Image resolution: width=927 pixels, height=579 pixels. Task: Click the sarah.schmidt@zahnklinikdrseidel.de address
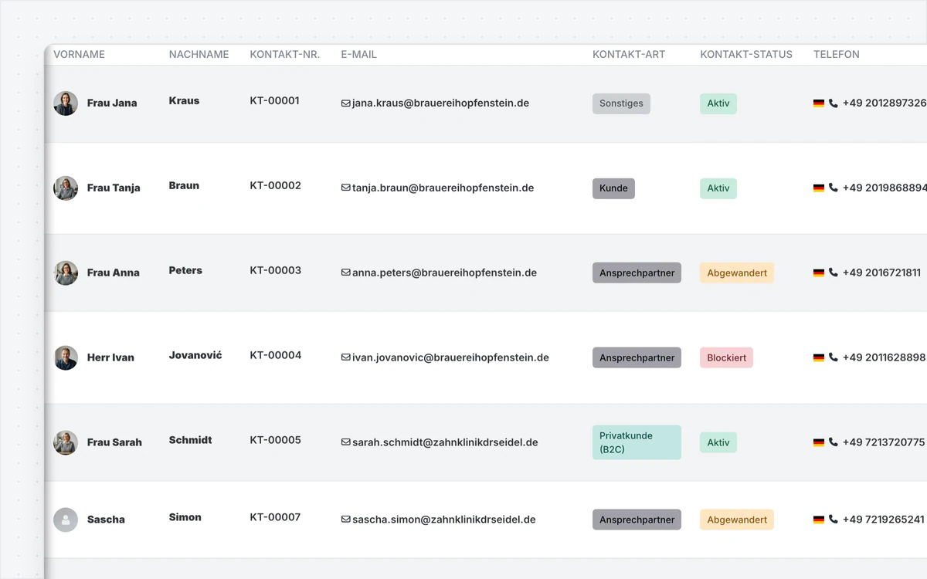pos(445,443)
